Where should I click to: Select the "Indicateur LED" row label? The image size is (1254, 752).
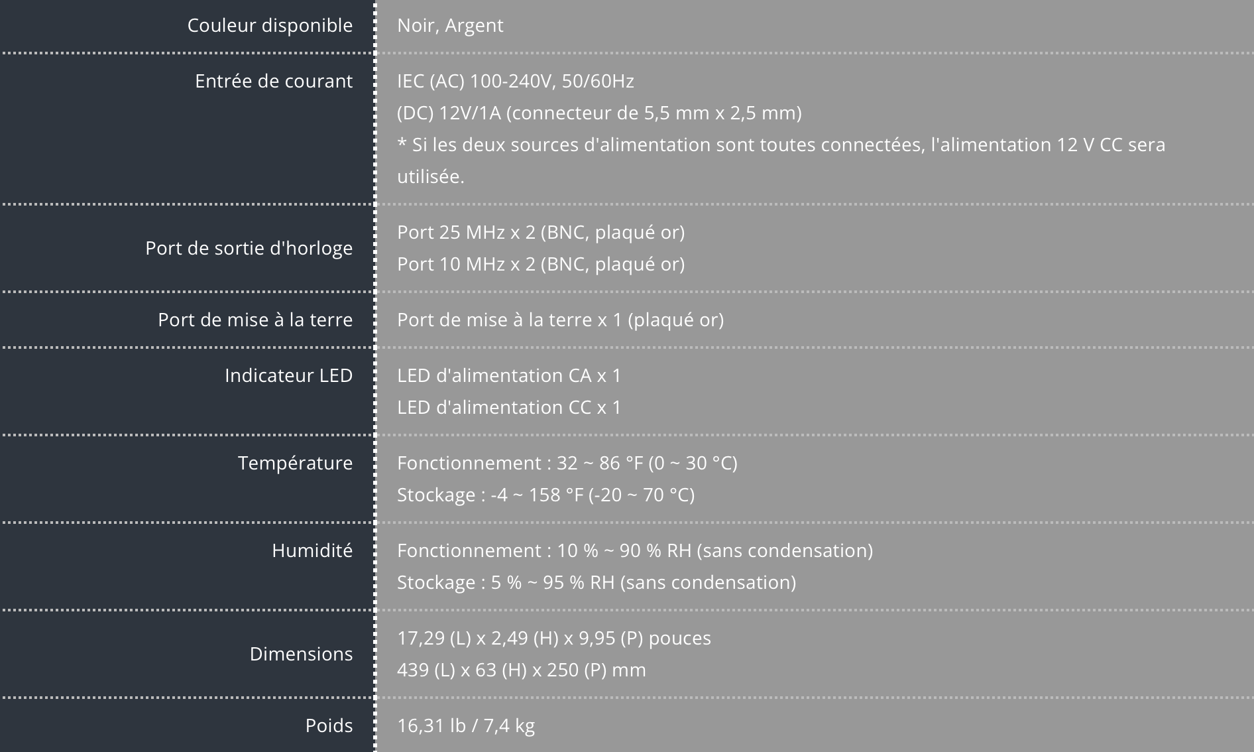pyautogui.click(x=288, y=375)
